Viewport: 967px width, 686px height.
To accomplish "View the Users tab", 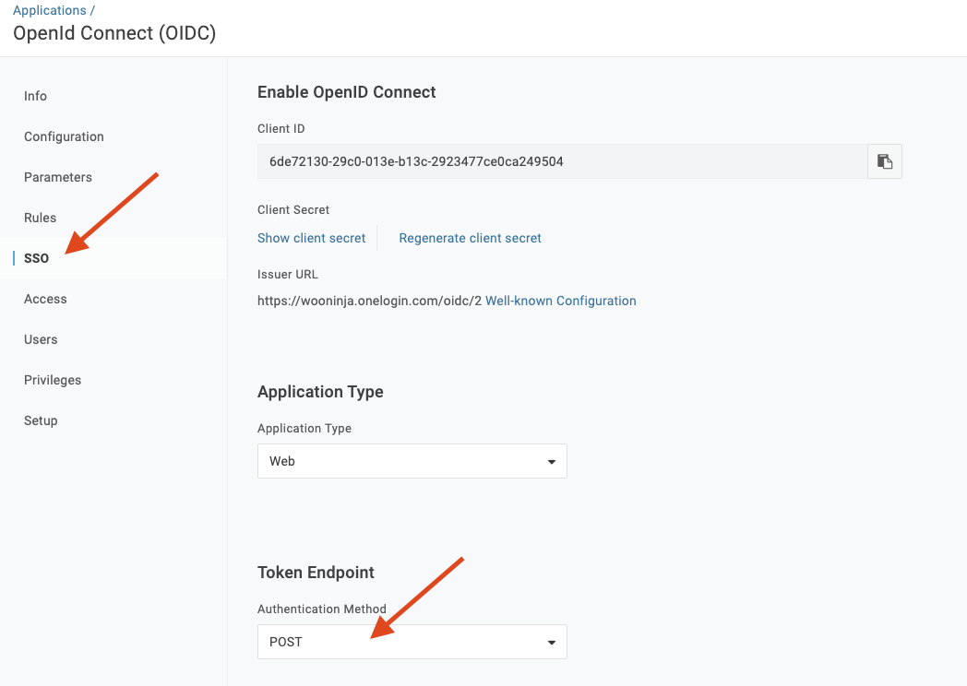I will click(41, 339).
